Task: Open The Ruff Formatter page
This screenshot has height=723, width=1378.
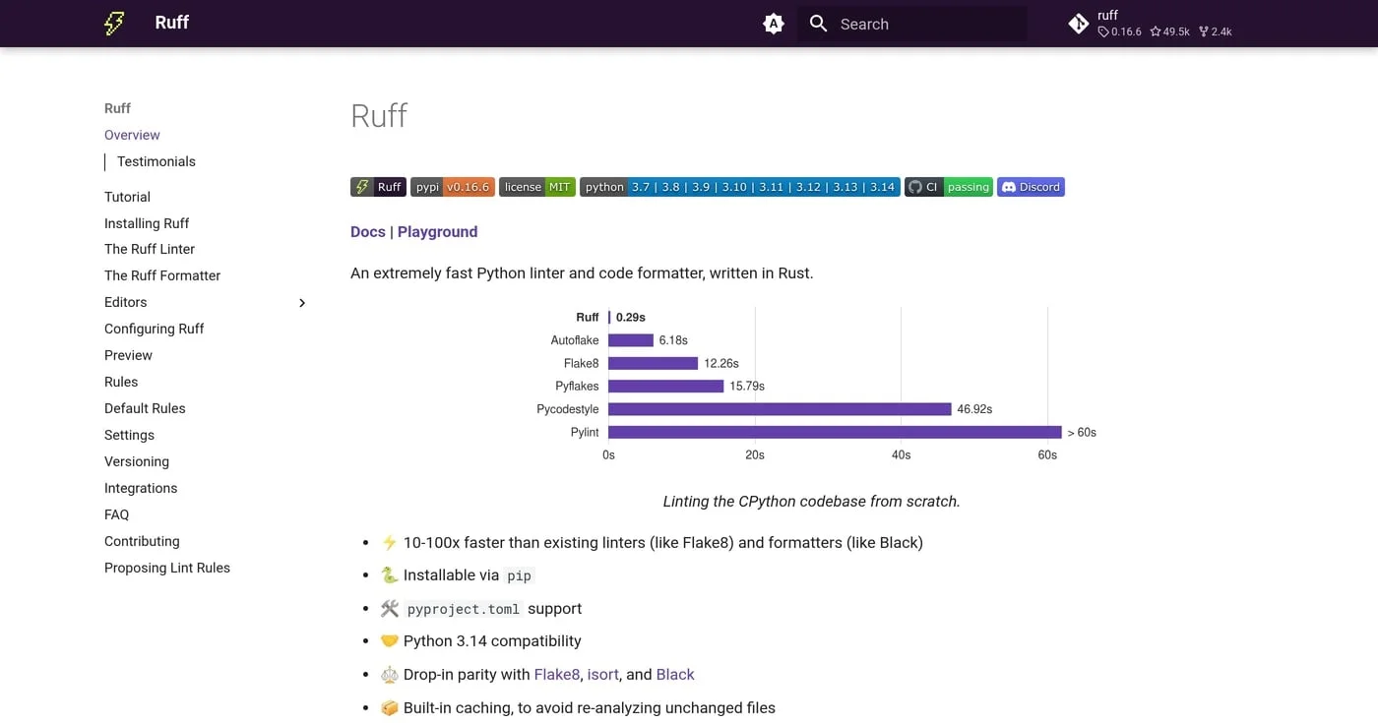Action: (162, 275)
